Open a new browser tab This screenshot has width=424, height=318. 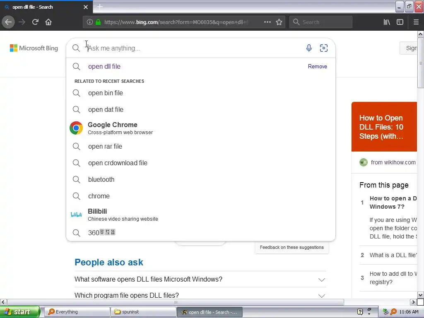[100, 7]
